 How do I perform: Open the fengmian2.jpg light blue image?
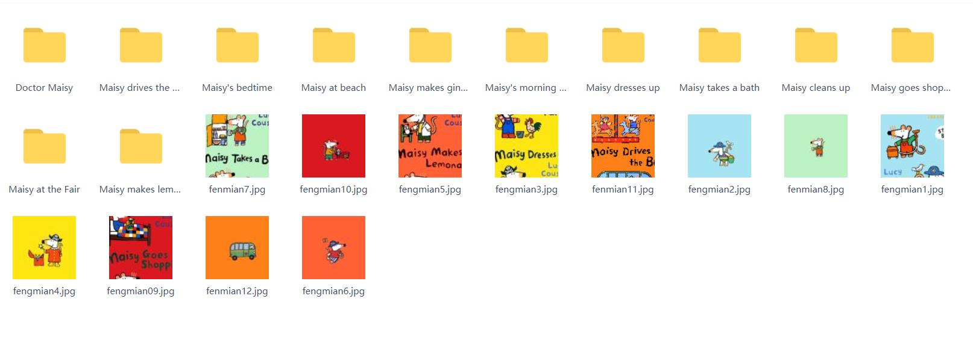719,146
